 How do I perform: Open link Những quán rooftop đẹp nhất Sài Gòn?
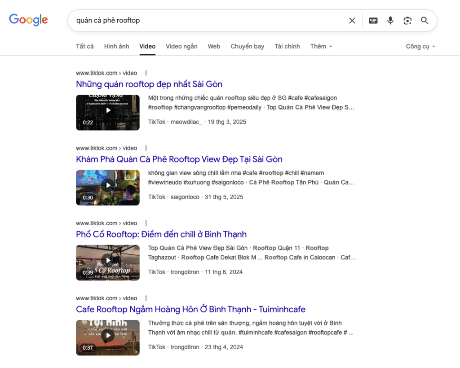[149, 84]
